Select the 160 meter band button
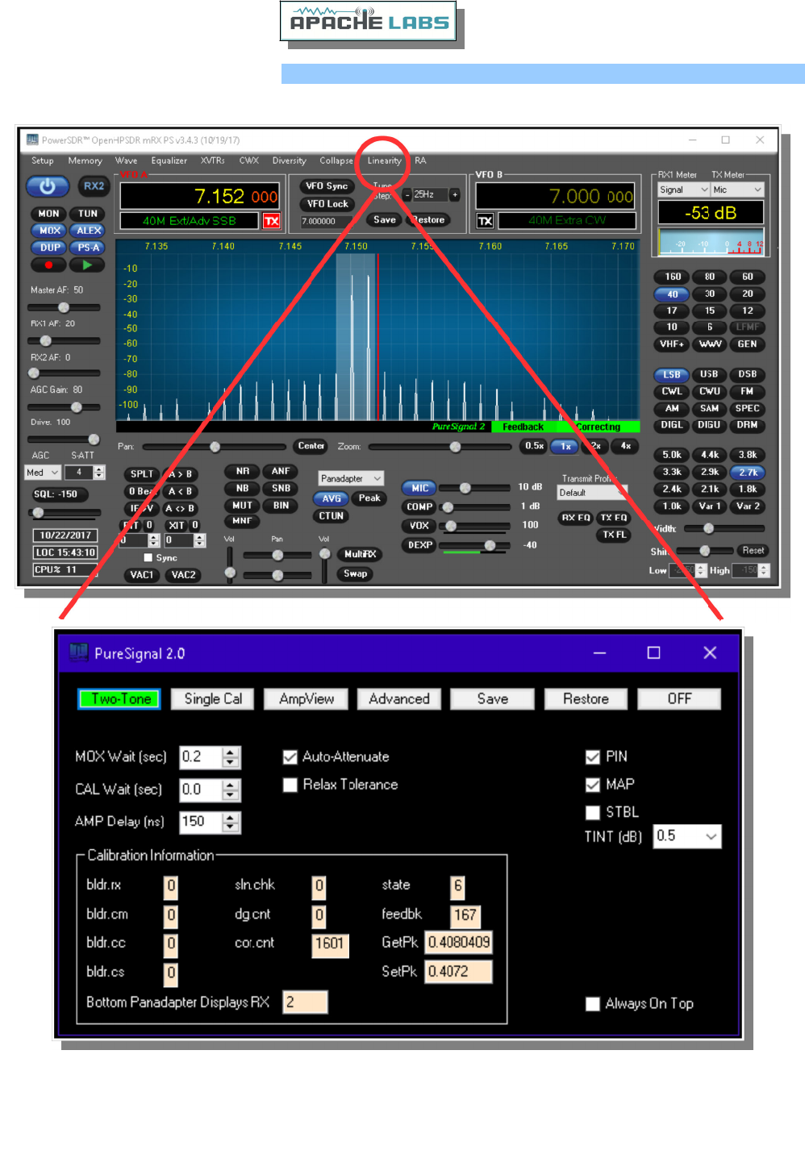Screen dimensions: 805x1167 click(x=673, y=277)
